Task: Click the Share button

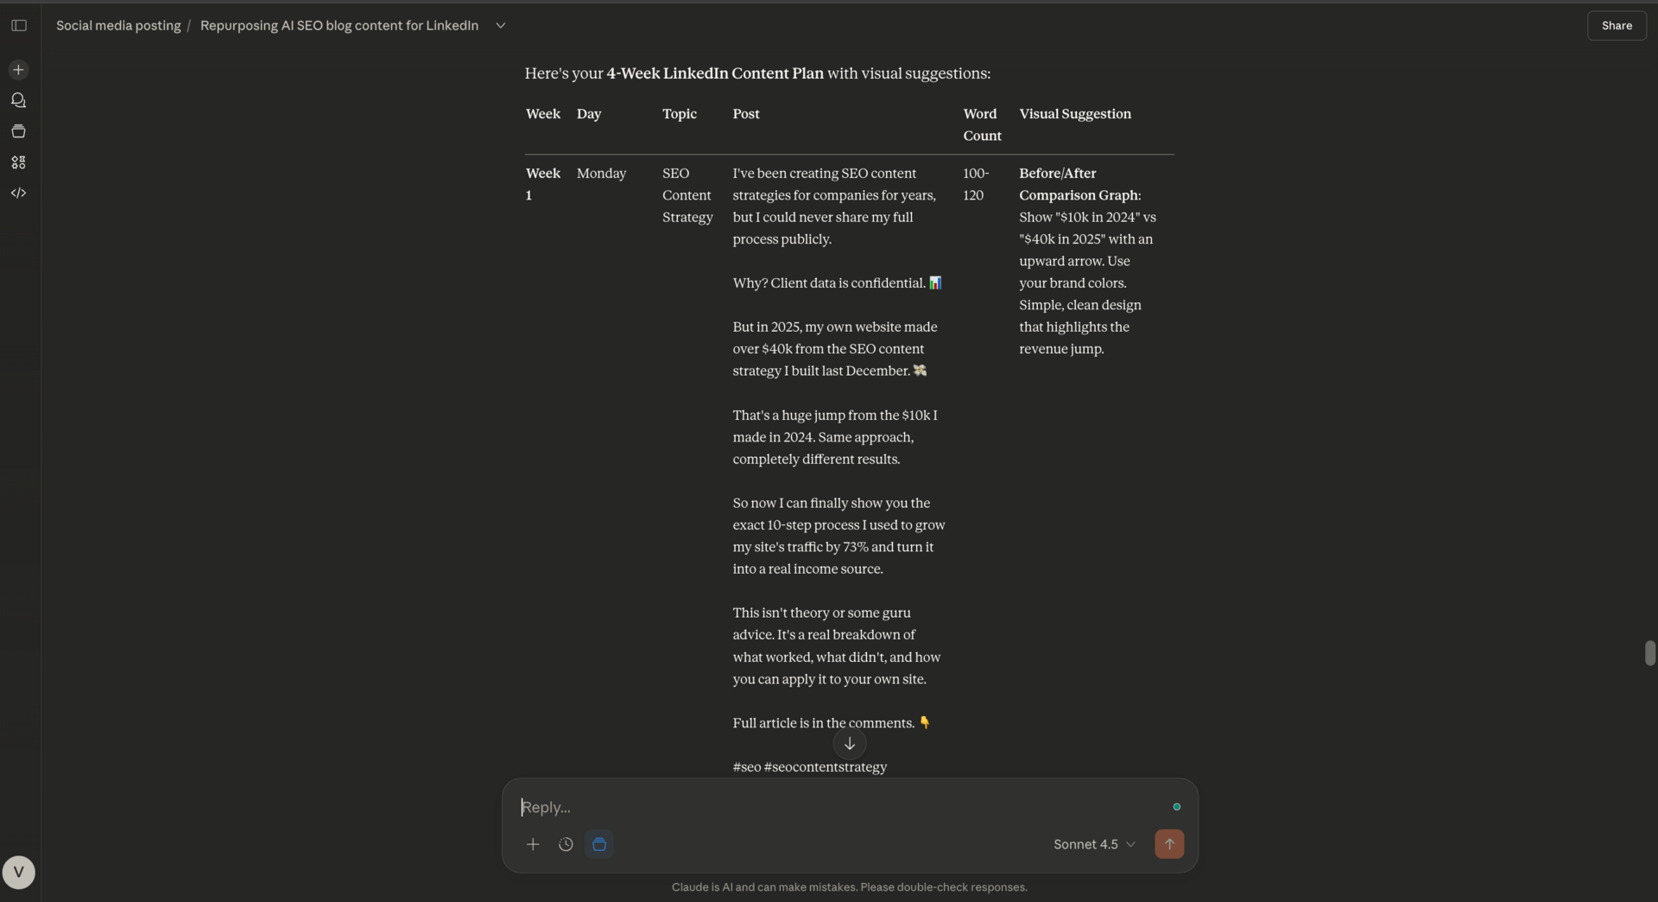Action: pos(1617,25)
